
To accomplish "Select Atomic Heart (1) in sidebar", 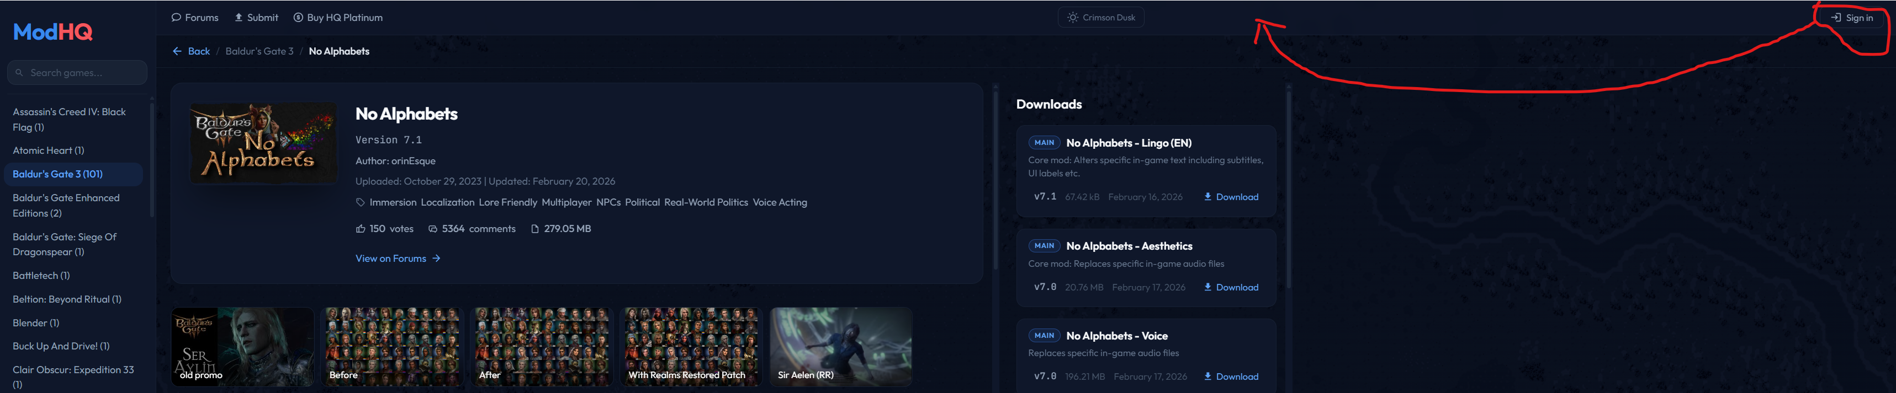I will point(49,150).
